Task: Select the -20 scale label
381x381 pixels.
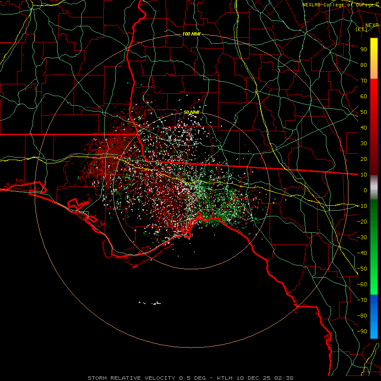Action: point(362,222)
